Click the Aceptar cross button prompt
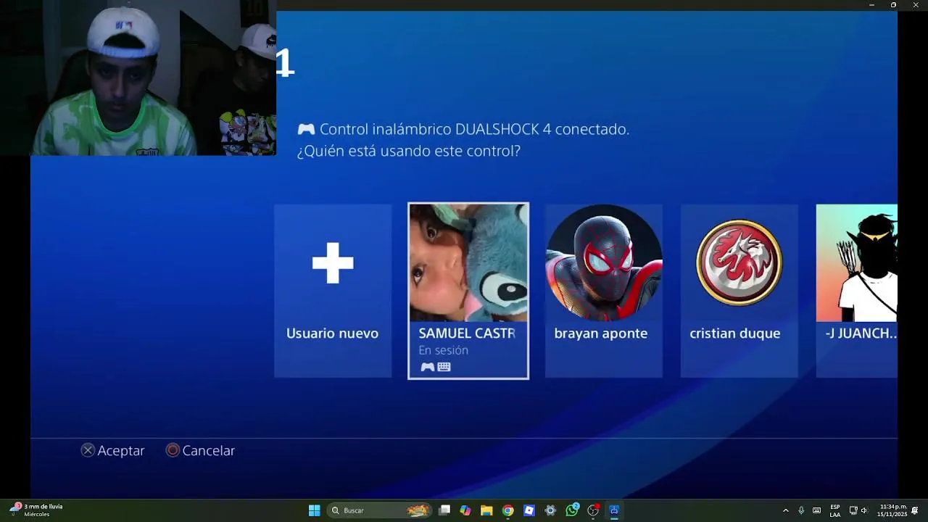 point(112,450)
